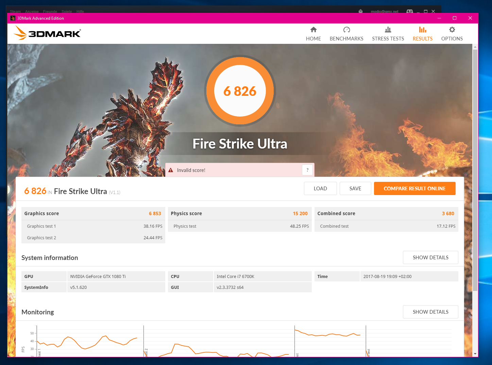Screen dimensions: 492x365
Task: Maximize the Steam window behind
Action: tap(426, 12)
